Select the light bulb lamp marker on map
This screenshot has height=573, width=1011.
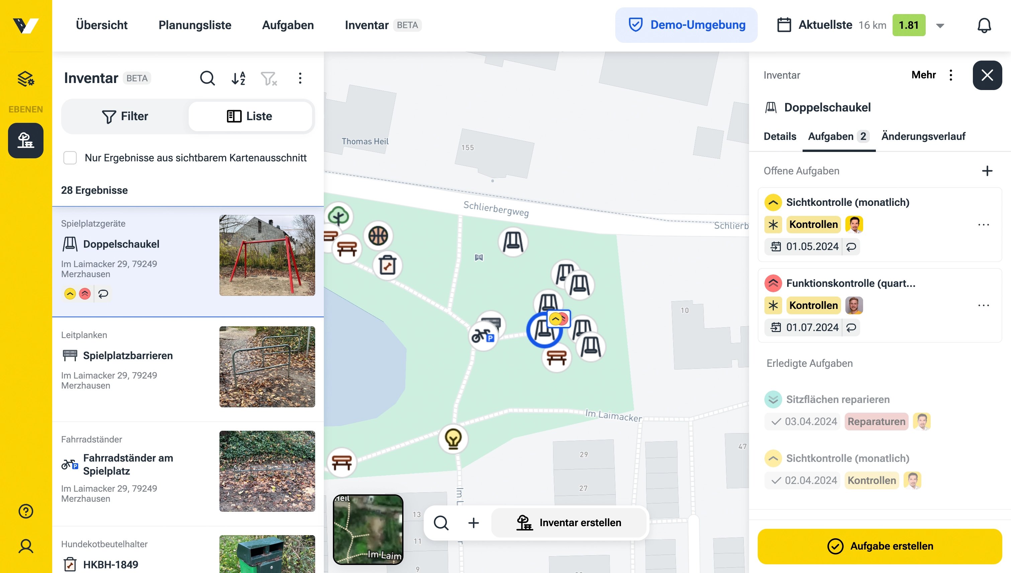click(453, 438)
